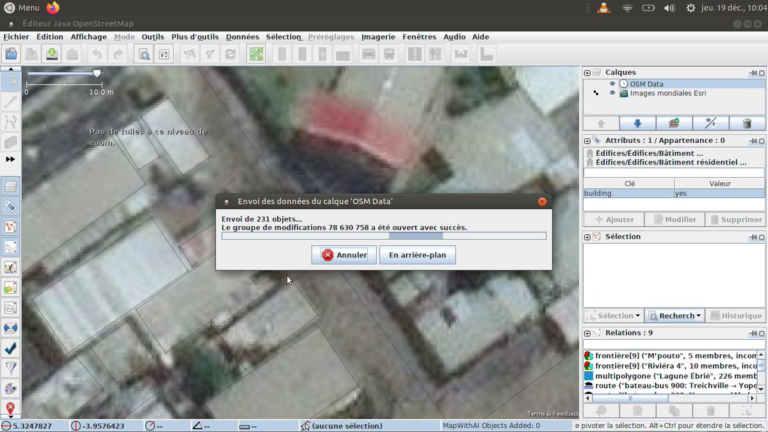Open the Affichage menu
Image resolution: width=768 pixels, height=432 pixels.
[88, 37]
